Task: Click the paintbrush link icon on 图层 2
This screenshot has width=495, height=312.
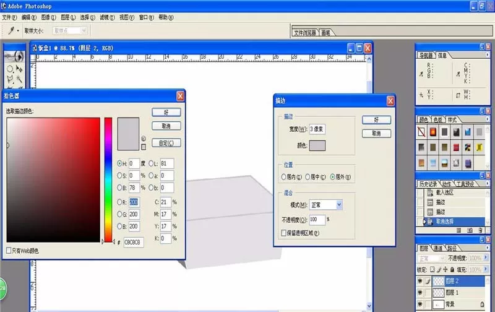Action: click(x=428, y=280)
